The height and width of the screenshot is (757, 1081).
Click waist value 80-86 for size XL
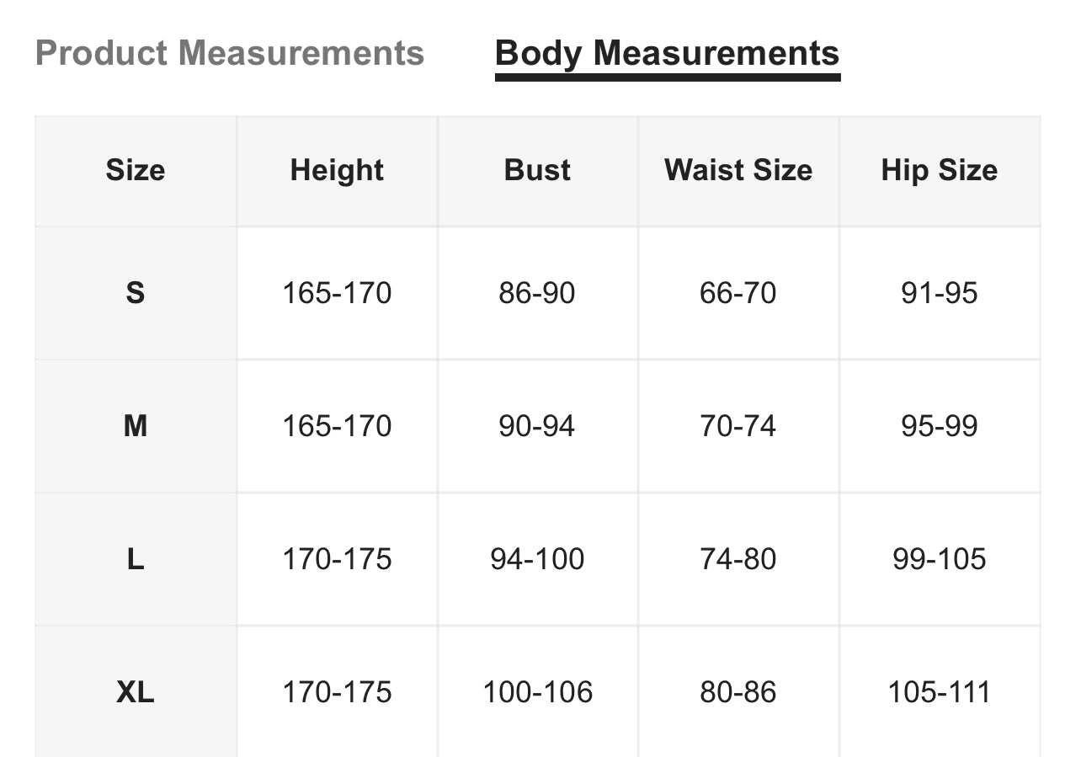pos(738,692)
